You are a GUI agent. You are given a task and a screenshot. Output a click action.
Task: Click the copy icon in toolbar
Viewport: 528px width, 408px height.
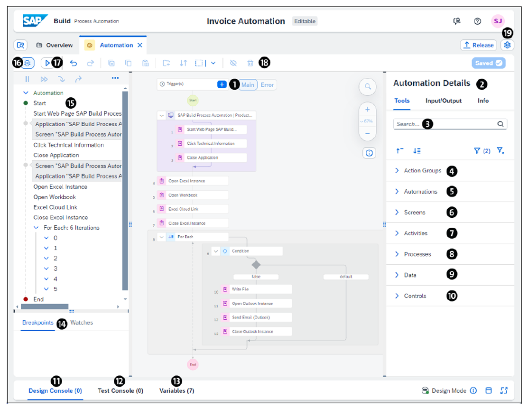(x=128, y=63)
